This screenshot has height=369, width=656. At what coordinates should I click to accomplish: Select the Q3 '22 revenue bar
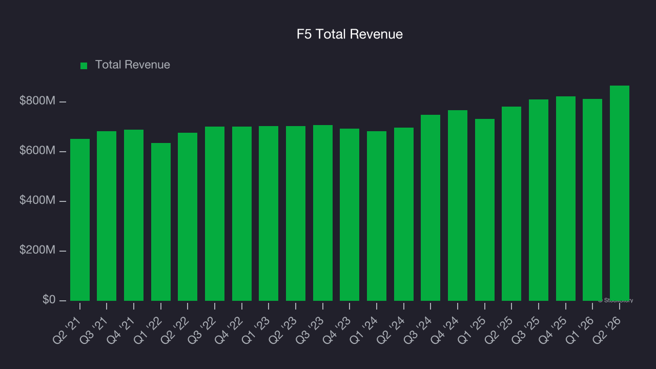[215, 214]
